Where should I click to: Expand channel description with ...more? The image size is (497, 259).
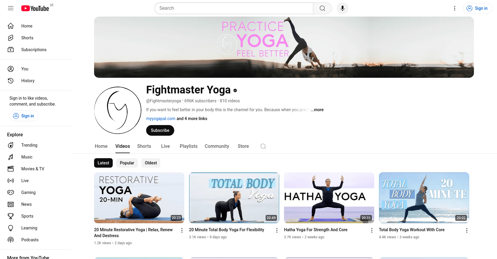point(317,110)
